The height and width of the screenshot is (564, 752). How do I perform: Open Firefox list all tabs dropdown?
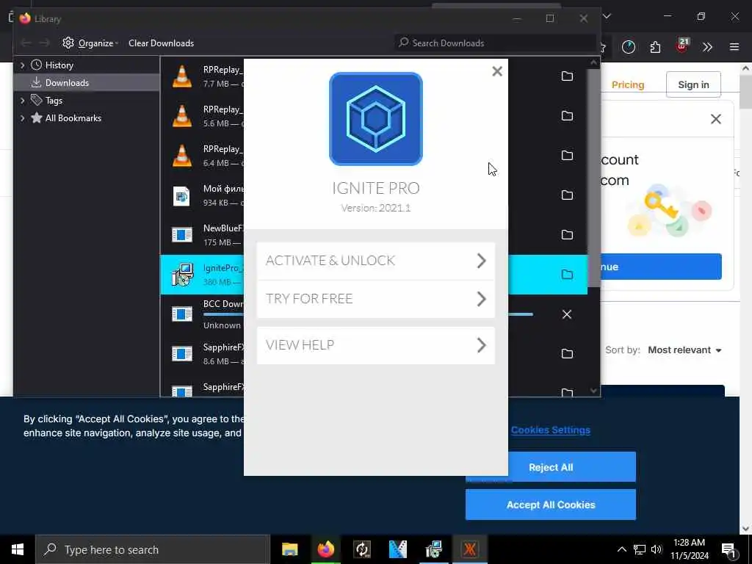[x=607, y=16]
